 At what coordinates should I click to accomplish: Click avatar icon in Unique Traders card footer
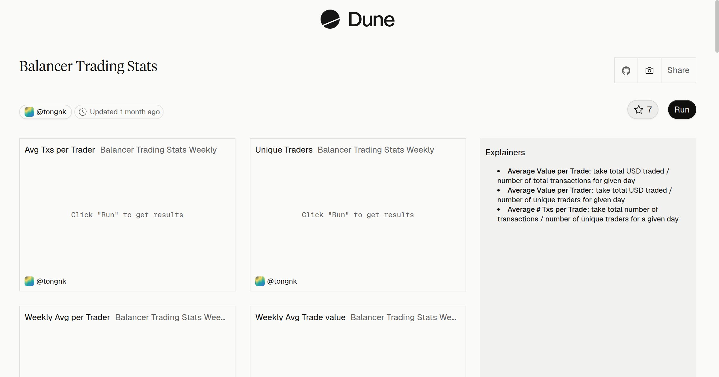(260, 281)
